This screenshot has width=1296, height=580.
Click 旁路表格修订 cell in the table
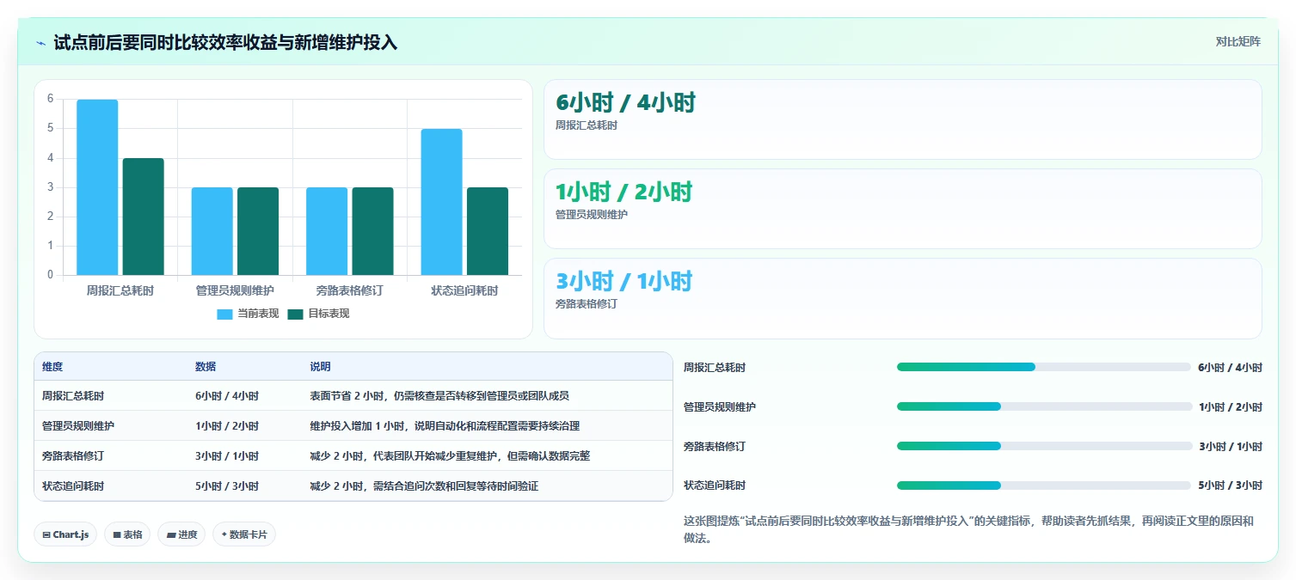pos(73,456)
